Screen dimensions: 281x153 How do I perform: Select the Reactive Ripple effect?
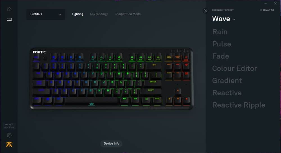239,105
